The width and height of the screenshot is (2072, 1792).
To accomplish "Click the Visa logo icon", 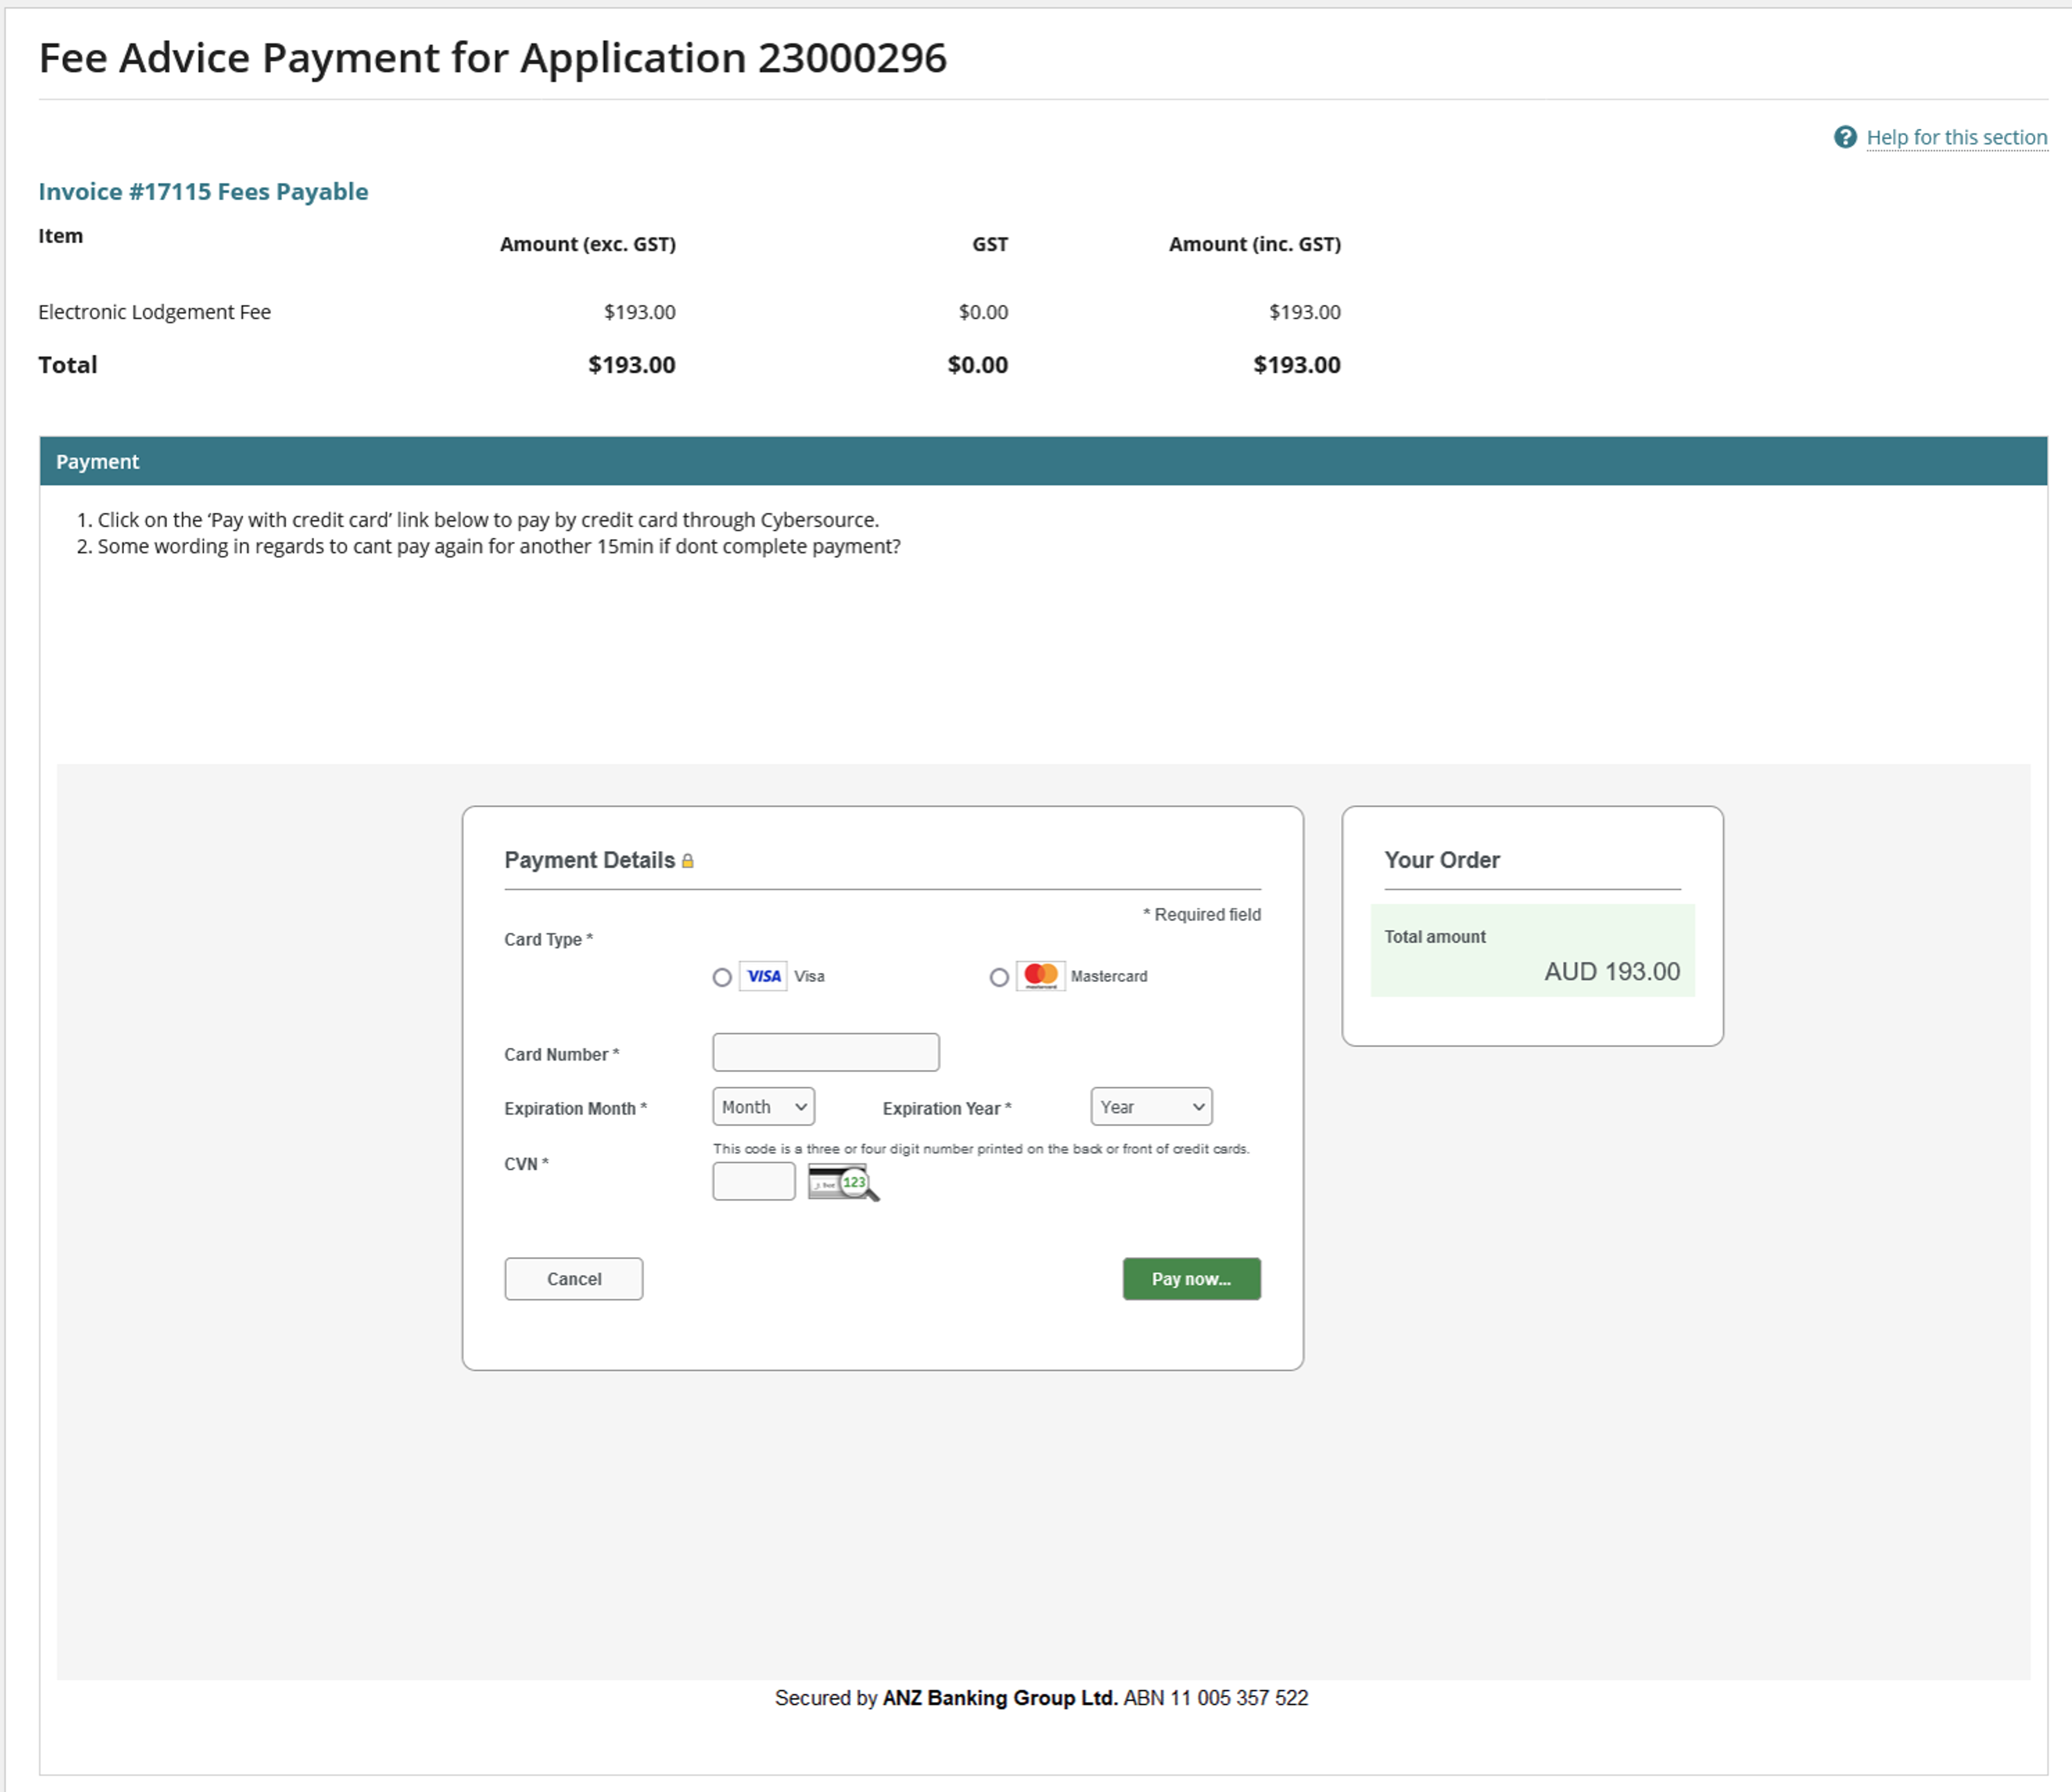I will pyautogui.click(x=764, y=976).
